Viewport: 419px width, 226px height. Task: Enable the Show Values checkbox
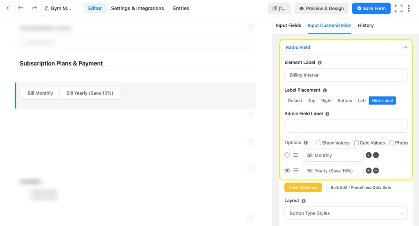coord(318,143)
